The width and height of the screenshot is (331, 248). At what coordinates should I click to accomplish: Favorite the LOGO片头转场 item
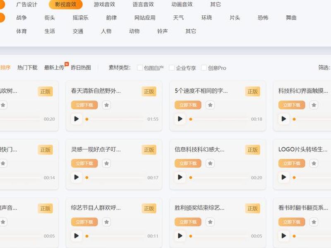314,163
